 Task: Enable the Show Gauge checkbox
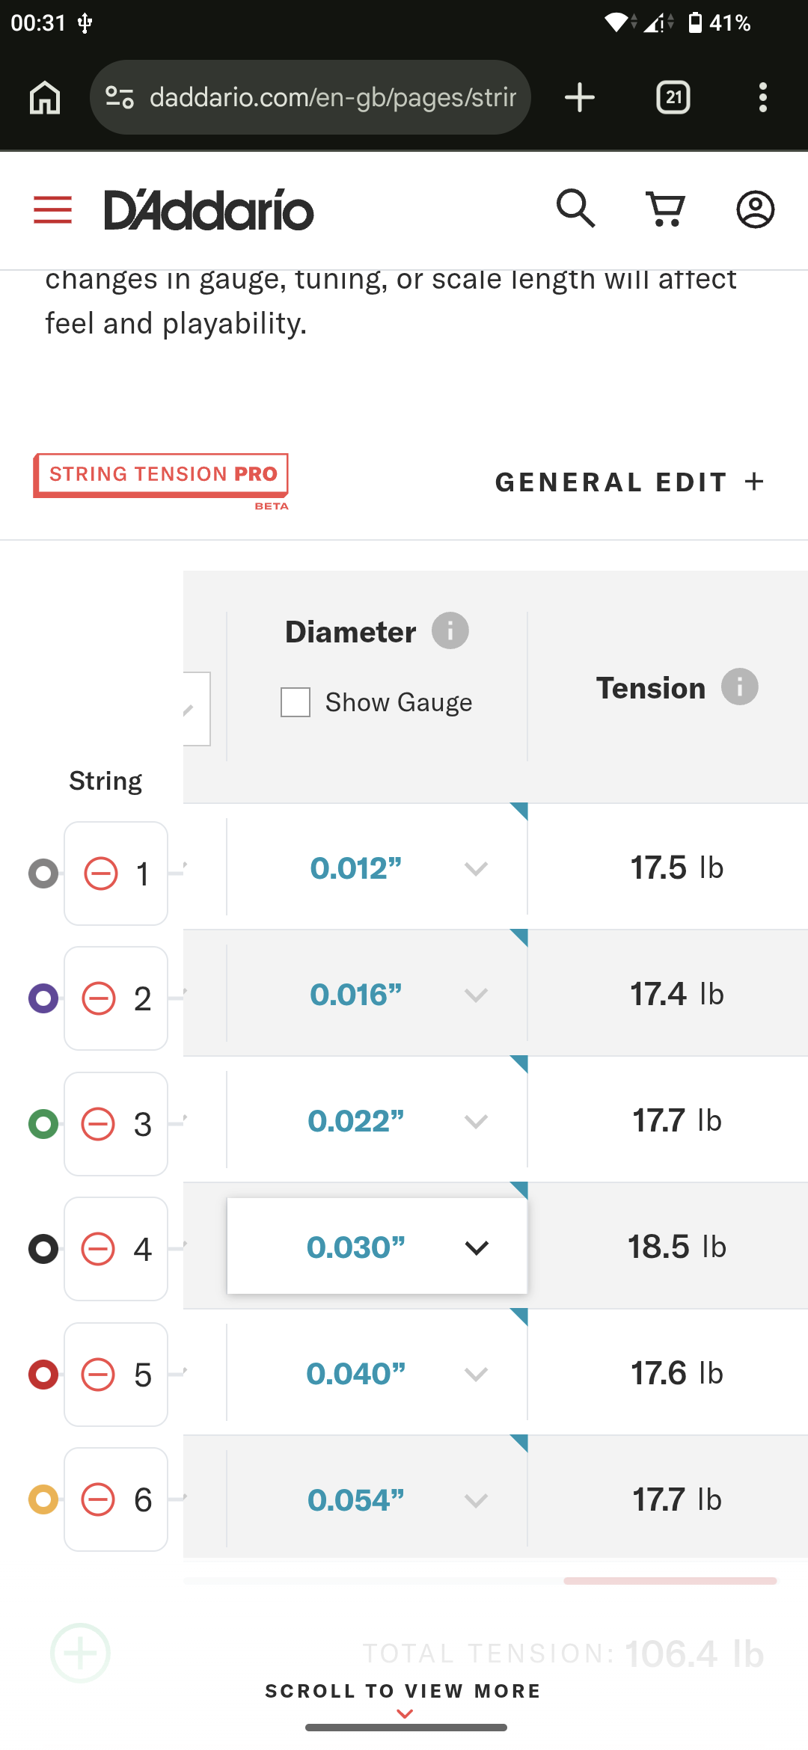296,702
